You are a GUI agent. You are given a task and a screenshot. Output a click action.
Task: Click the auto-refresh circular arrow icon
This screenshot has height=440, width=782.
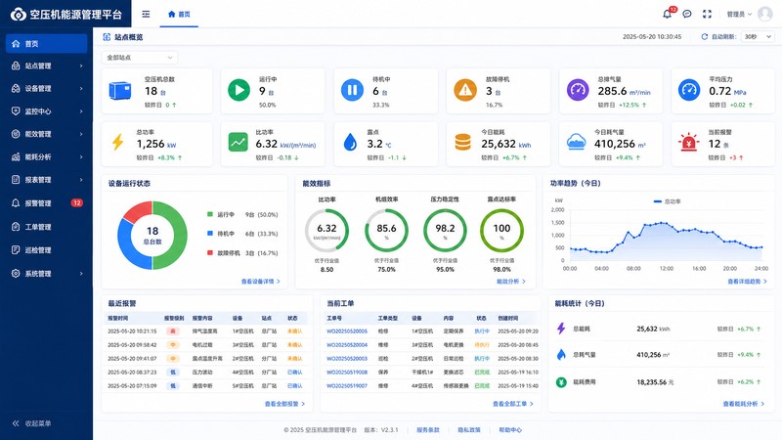click(x=704, y=37)
